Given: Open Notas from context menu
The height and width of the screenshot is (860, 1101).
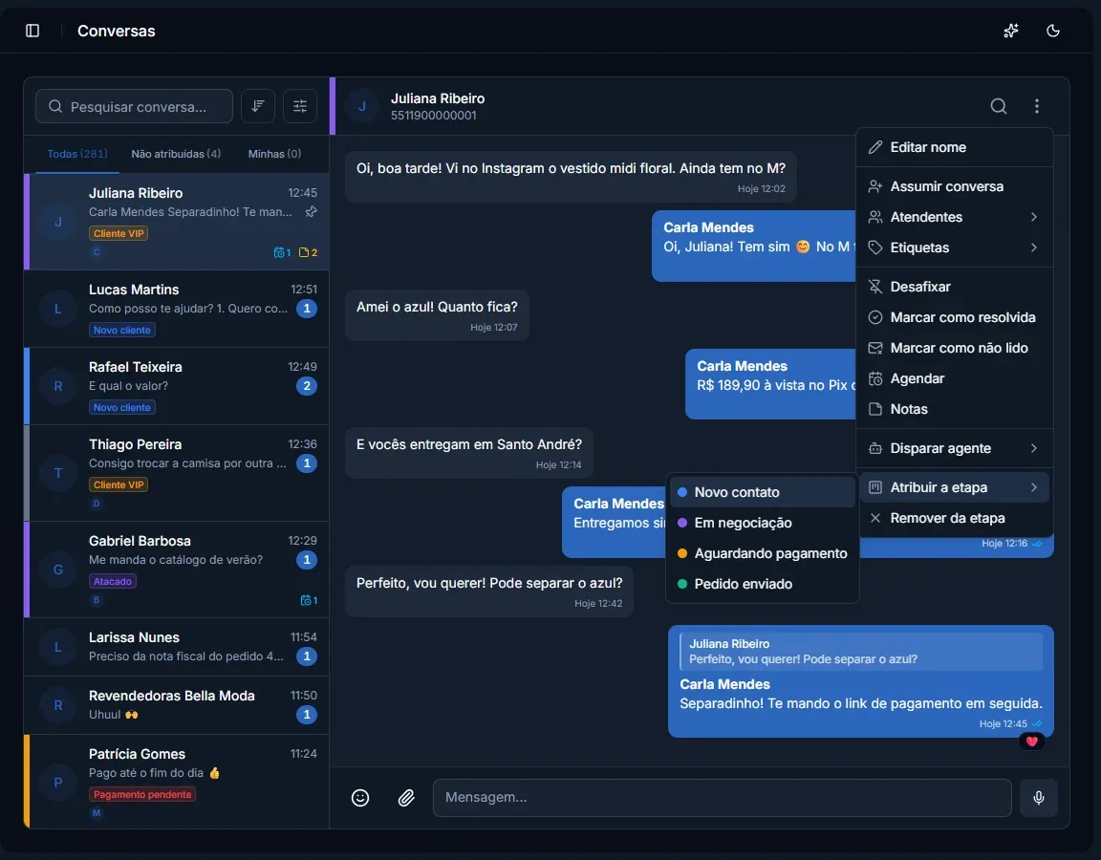Looking at the screenshot, I should tap(954, 409).
